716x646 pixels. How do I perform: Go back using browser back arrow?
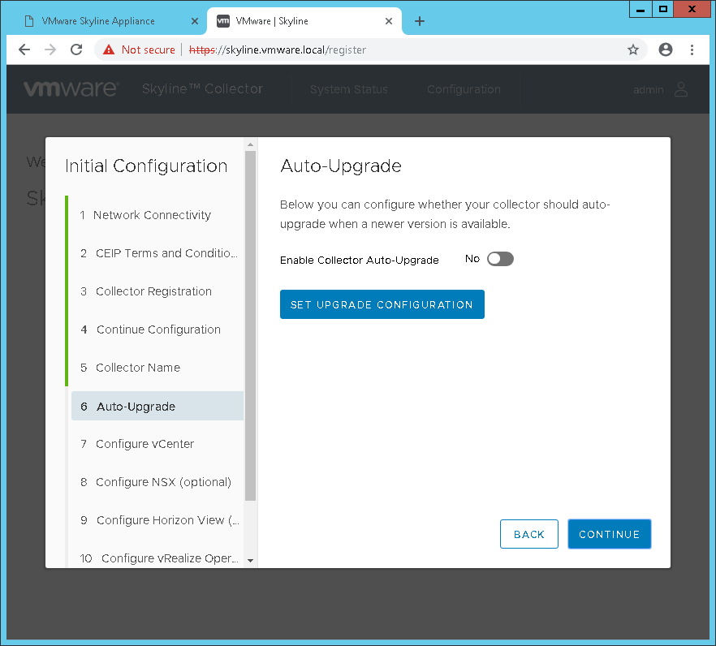click(24, 50)
